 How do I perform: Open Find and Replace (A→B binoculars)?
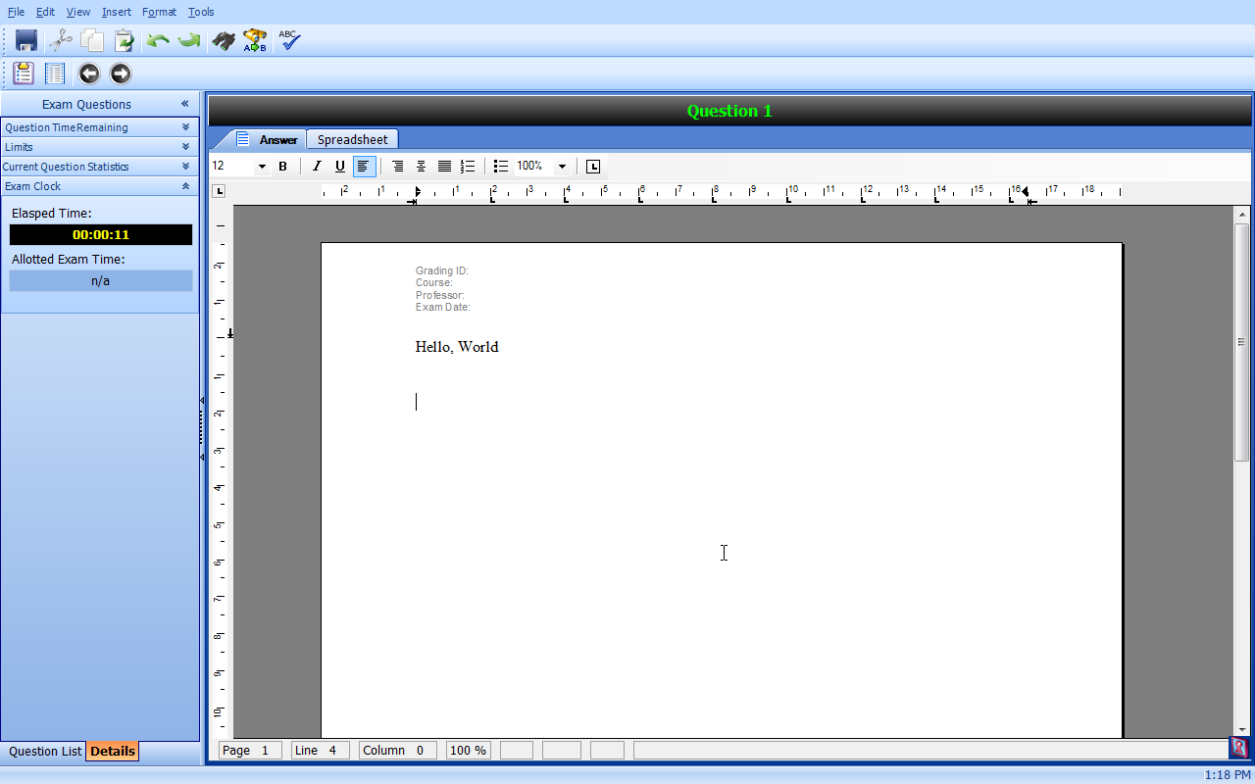[x=255, y=40]
